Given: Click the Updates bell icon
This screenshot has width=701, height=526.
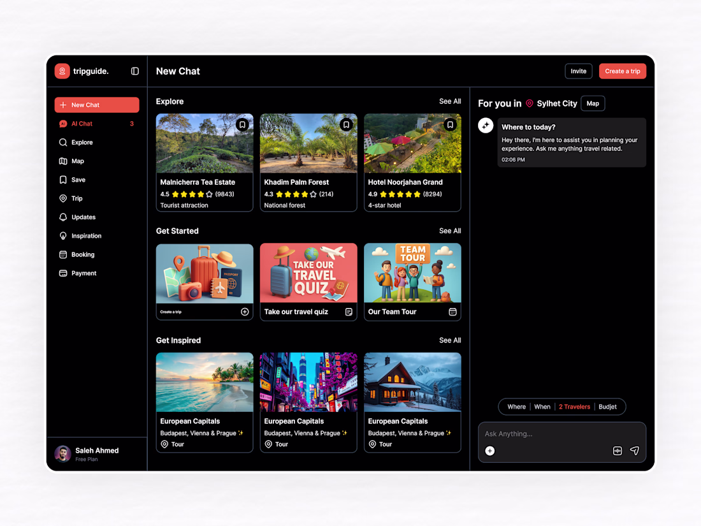Looking at the screenshot, I should click(x=63, y=217).
